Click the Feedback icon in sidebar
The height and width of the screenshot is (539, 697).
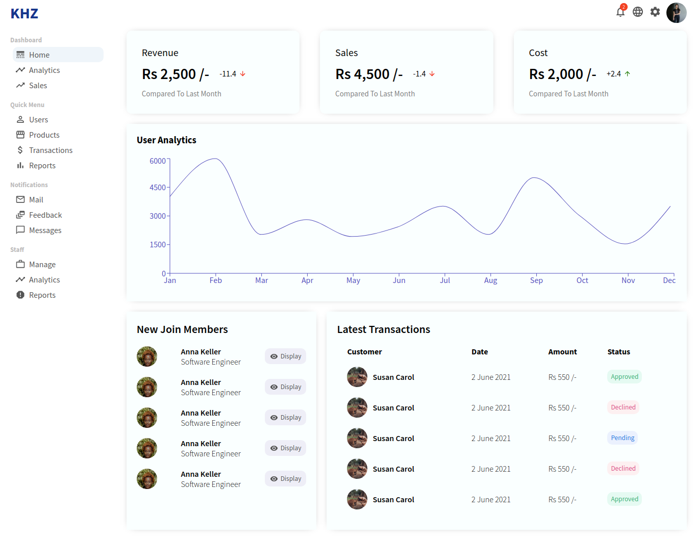tap(20, 215)
